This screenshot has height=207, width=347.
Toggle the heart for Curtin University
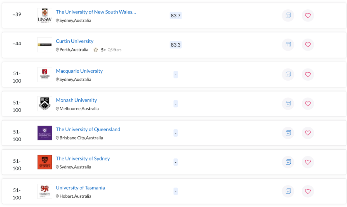click(307, 45)
